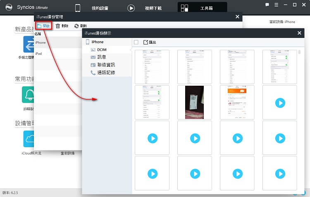Select the dark photo thumbnail of a card

[x=195, y=102]
